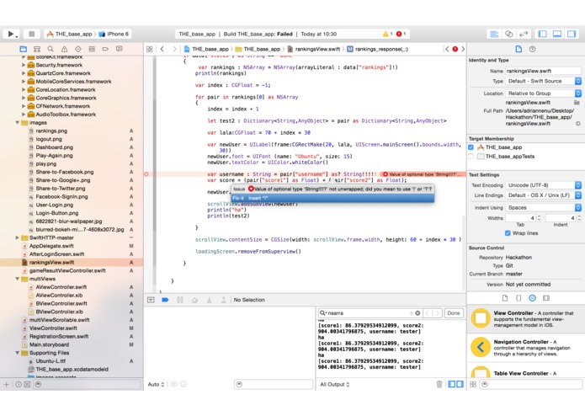This screenshot has height=416, width=585.
Task: Click Done in console search
Action: [x=454, y=313]
